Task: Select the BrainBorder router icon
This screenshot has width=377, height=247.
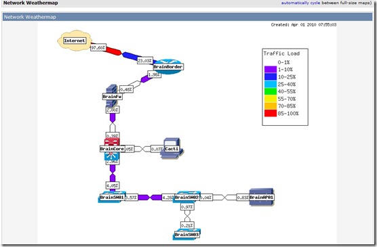Action: [168, 66]
